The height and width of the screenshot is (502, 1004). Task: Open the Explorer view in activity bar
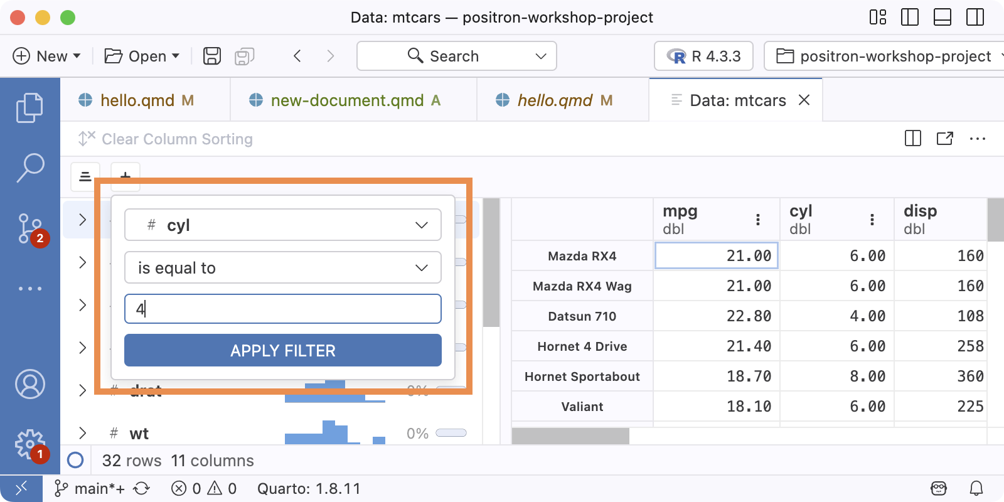[x=29, y=108]
